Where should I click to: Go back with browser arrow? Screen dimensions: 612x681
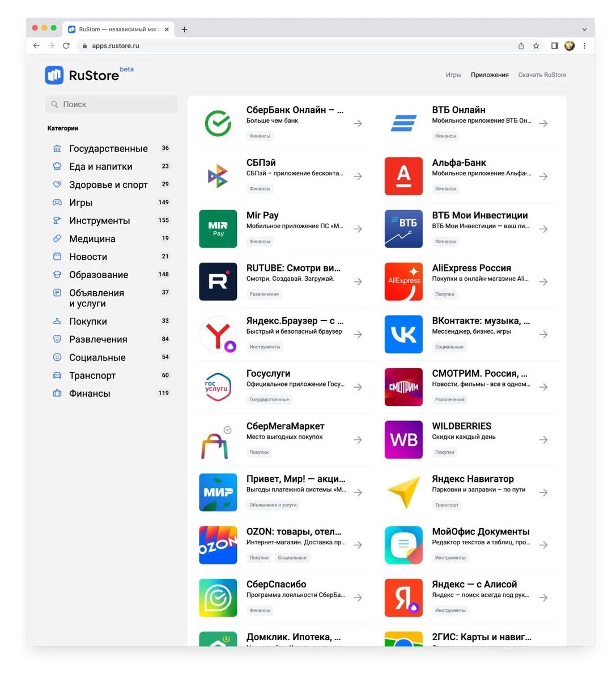click(36, 46)
